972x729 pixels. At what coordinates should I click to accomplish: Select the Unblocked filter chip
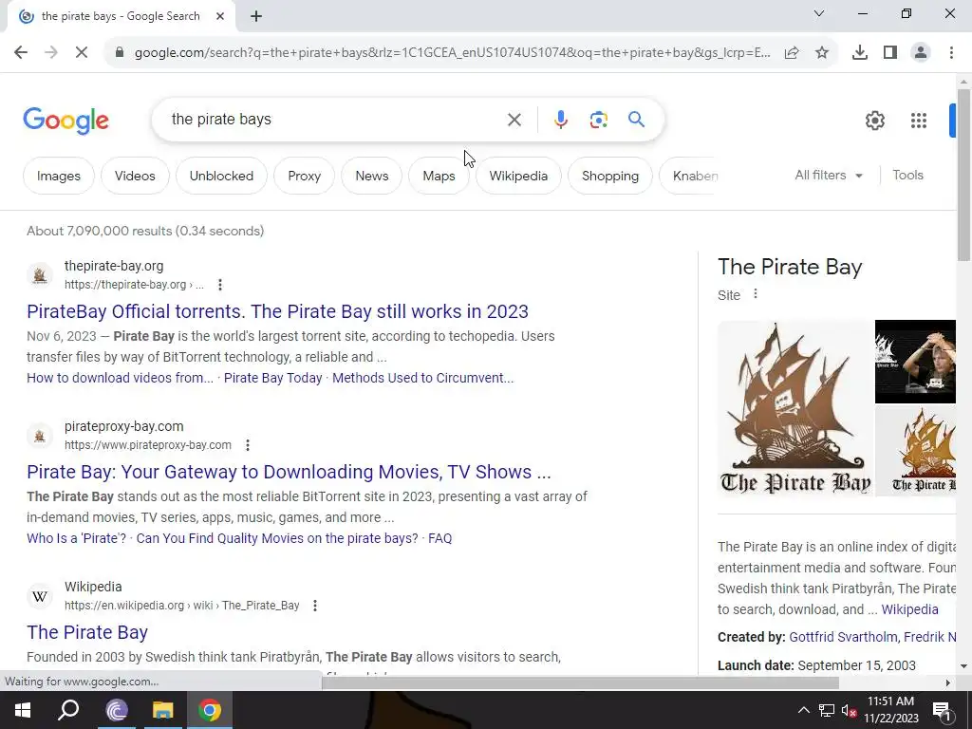point(221,176)
